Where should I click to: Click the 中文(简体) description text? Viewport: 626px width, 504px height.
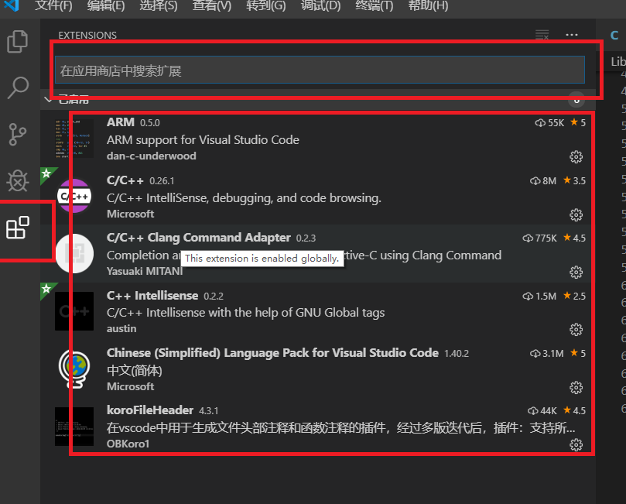[134, 371]
